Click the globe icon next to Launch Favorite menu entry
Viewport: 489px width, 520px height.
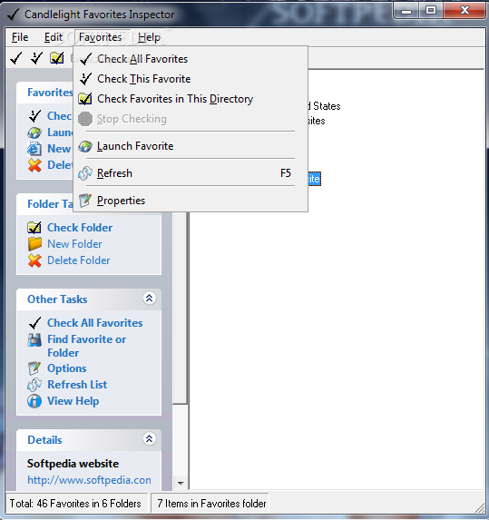click(85, 146)
